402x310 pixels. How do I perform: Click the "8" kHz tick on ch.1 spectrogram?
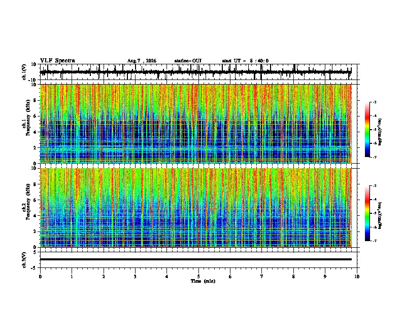(x=35, y=100)
